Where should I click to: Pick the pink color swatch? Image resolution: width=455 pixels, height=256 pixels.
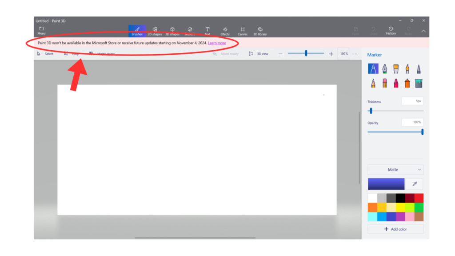pos(409,216)
